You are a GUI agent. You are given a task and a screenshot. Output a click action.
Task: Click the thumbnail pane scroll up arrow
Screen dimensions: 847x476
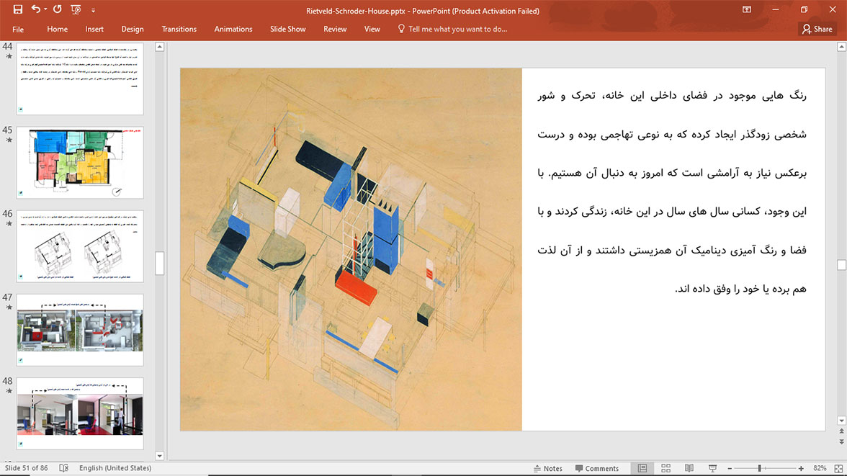tap(159, 47)
